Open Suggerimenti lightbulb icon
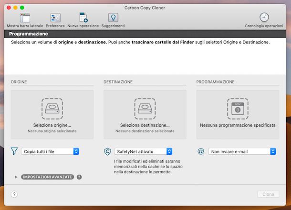Viewport: 291px width, 210px height. pos(113,18)
